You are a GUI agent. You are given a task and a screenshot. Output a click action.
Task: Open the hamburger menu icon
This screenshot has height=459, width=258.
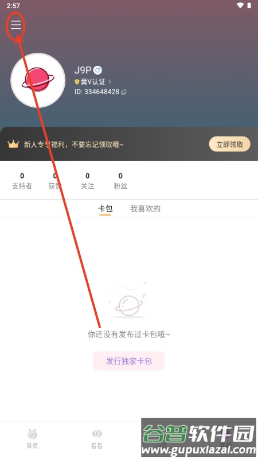click(x=16, y=25)
